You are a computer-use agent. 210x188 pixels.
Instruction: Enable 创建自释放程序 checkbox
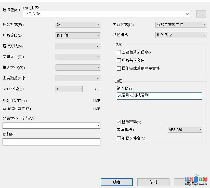coord(119,52)
